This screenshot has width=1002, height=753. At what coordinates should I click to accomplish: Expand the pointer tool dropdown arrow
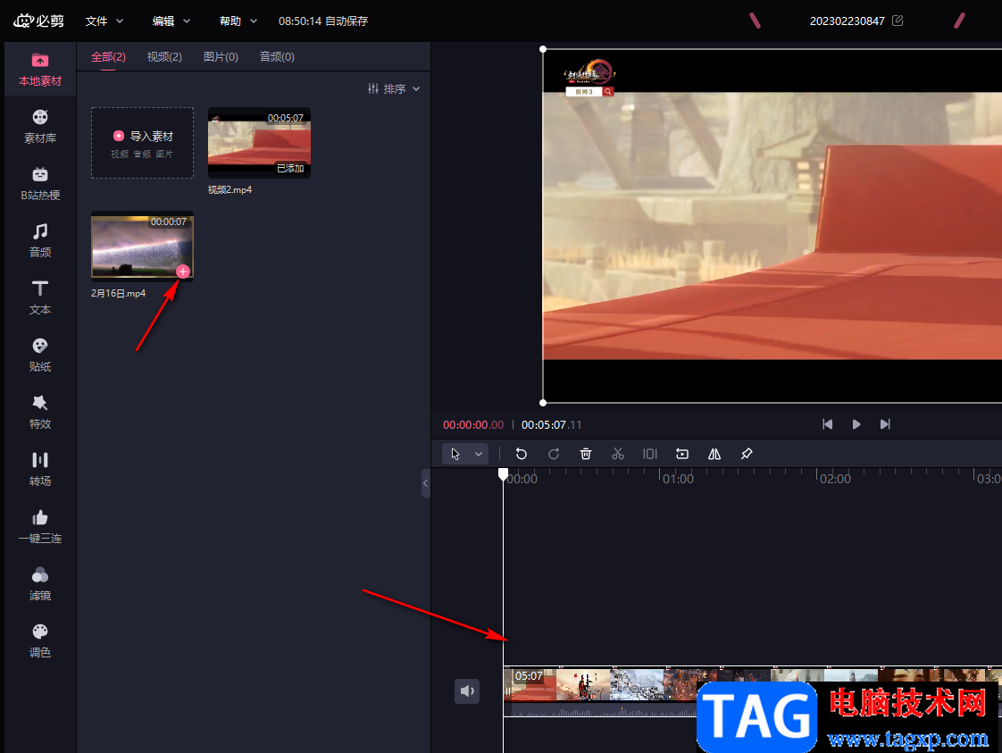[x=478, y=454]
